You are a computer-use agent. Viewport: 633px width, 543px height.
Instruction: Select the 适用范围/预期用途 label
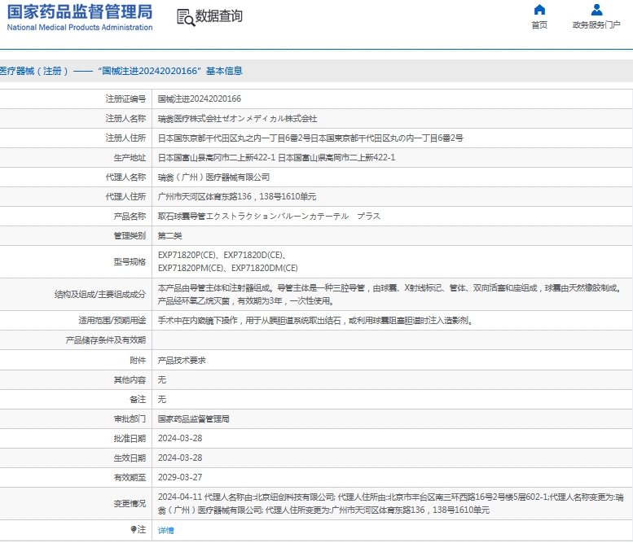[x=112, y=320]
